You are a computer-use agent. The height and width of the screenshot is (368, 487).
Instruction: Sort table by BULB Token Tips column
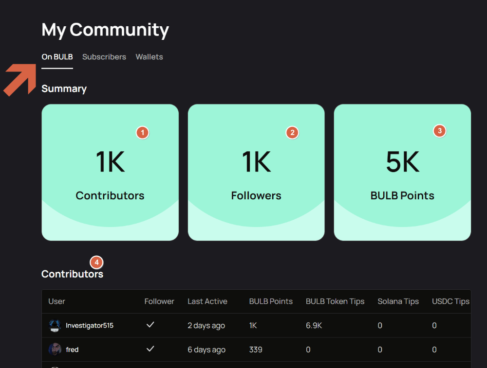pyautogui.click(x=335, y=301)
